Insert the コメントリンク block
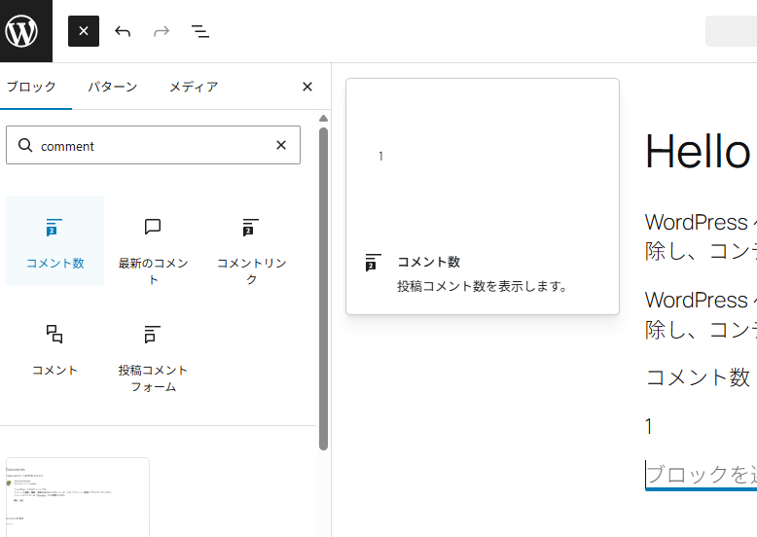This screenshot has width=757, height=537. (250, 249)
